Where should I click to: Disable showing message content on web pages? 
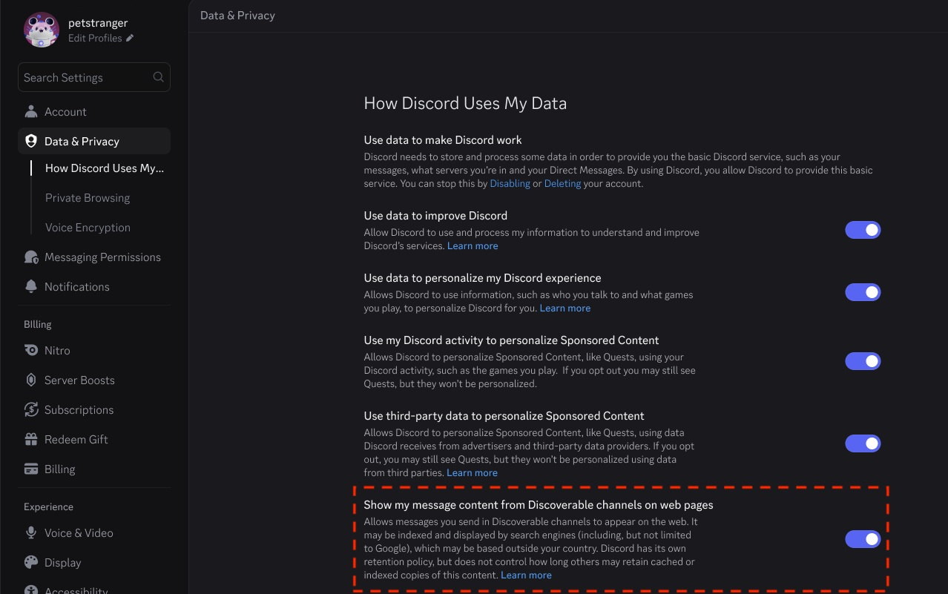pos(863,539)
